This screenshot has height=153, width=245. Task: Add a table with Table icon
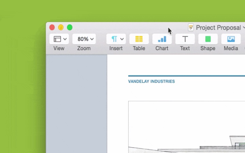139,39
